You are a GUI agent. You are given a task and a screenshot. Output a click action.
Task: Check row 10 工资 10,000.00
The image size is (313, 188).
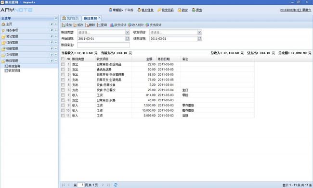coord(63,110)
